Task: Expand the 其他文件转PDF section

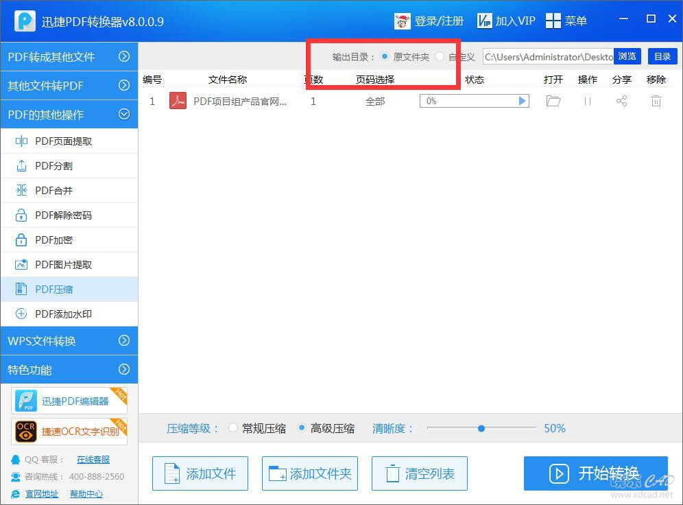Action: tap(69, 85)
